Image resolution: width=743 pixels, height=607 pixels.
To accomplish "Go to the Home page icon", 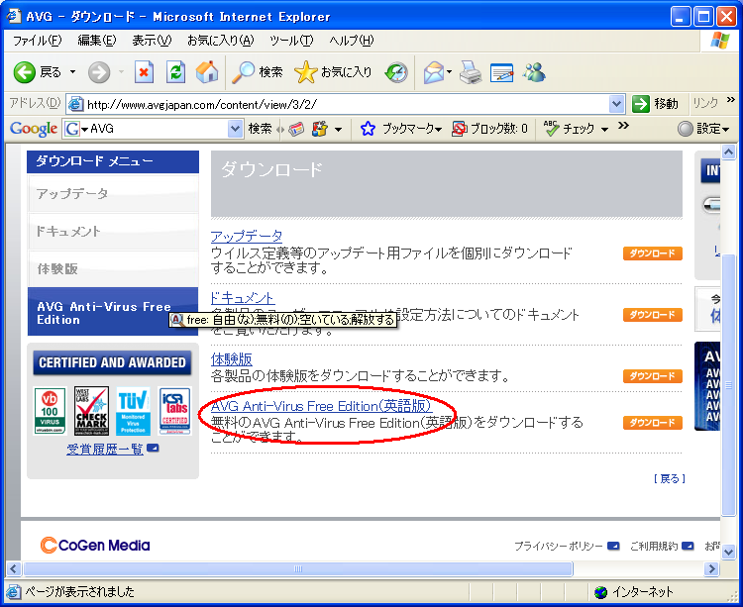I will tap(207, 72).
